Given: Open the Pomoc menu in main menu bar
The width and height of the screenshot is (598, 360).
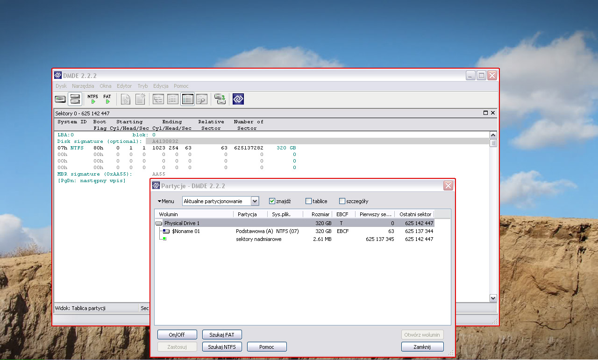Looking at the screenshot, I should (181, 86).
